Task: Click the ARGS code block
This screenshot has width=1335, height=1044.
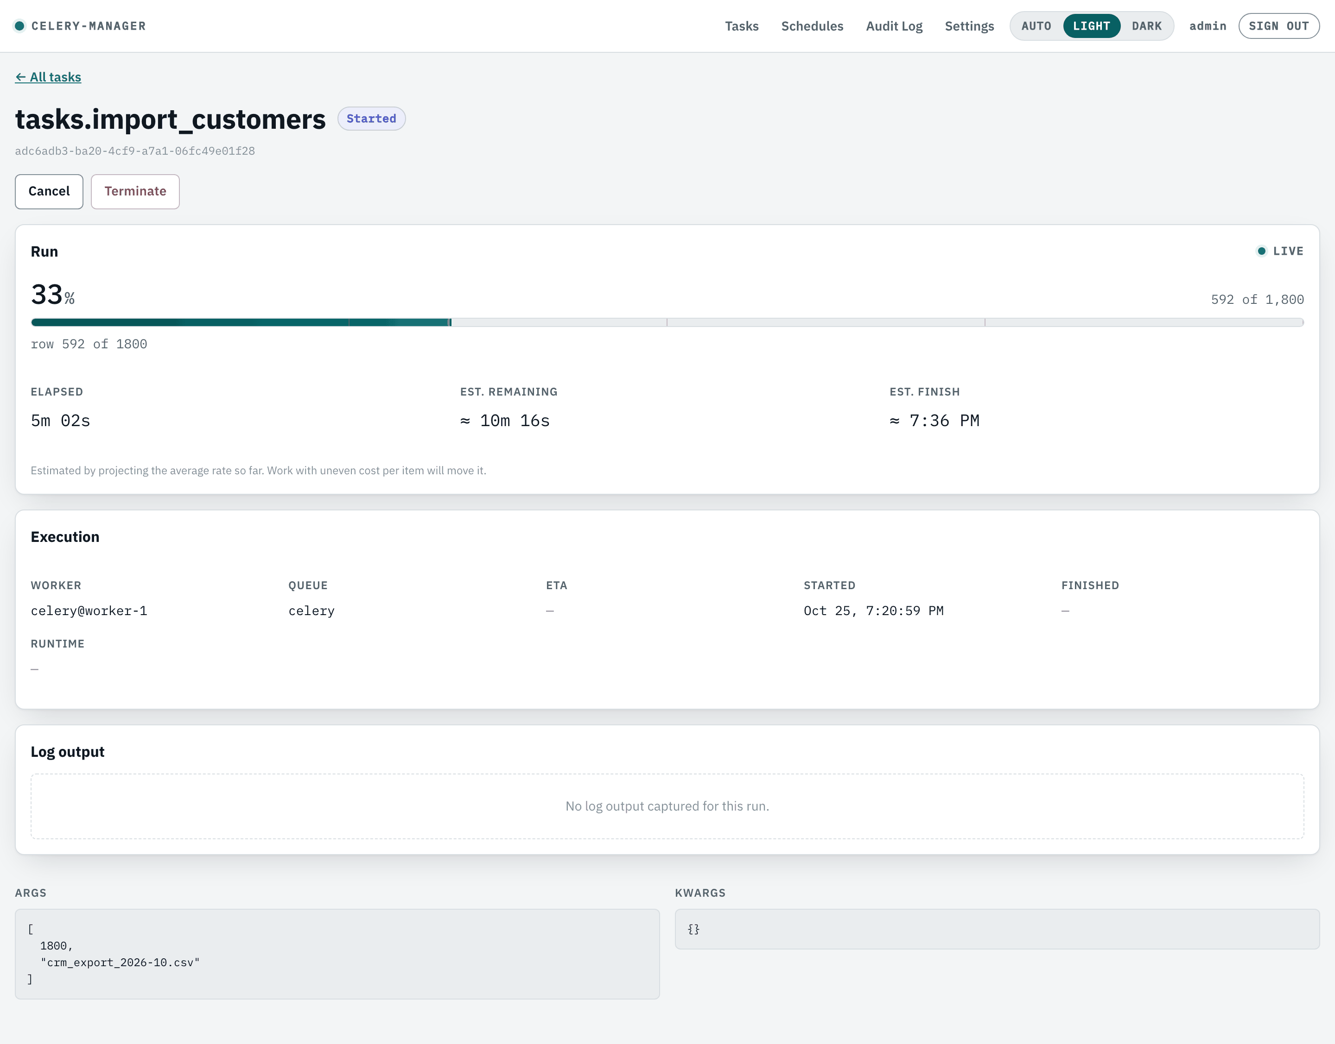Action: point(337,954)
